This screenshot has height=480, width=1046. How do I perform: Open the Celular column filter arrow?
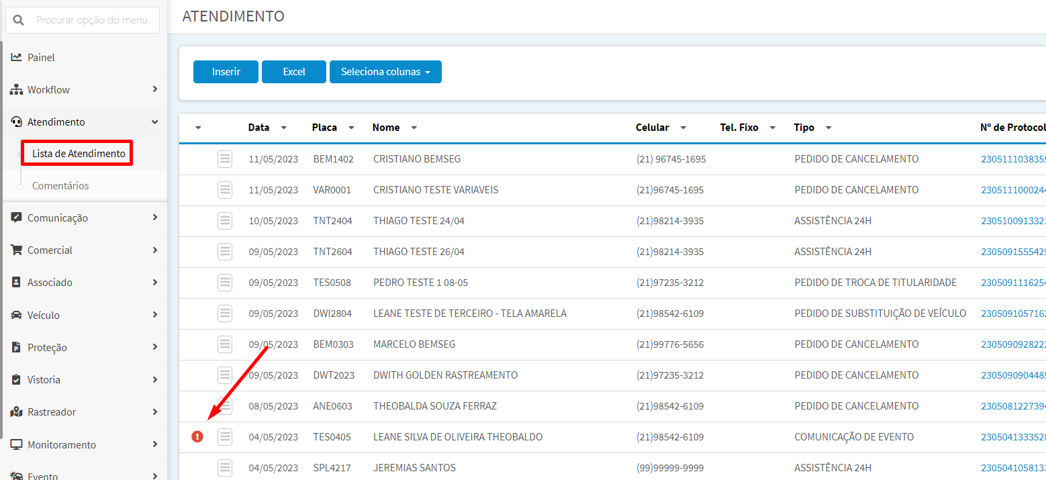tap(683, 128)
